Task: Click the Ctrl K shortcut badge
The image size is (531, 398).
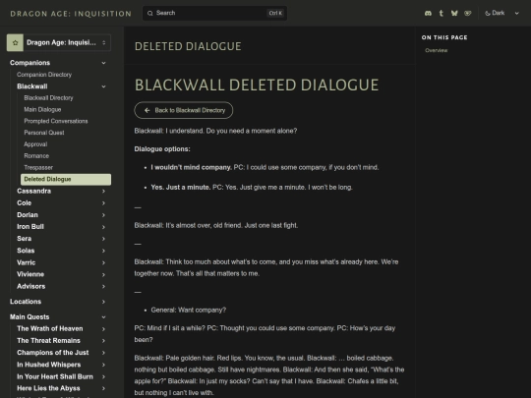Action: coord(275,13)
